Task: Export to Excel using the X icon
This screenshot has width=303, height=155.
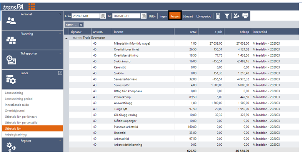Action: pos(236,16)
